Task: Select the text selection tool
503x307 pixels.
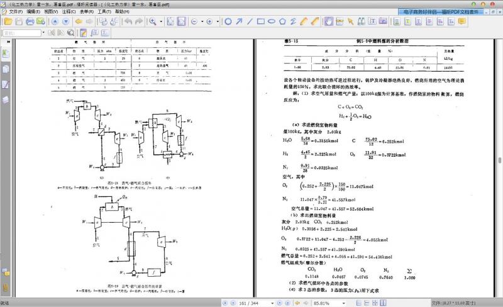Action: click(340, 21)
